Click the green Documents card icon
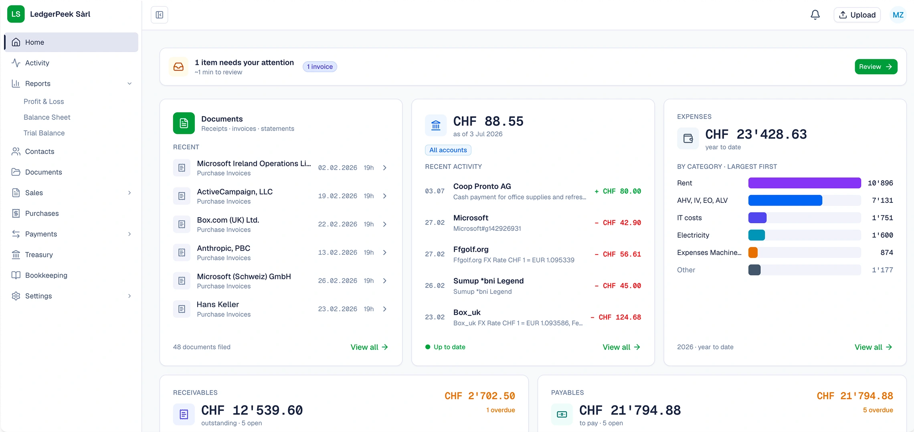This screenshot has width=914, height=432. [184, 123]
